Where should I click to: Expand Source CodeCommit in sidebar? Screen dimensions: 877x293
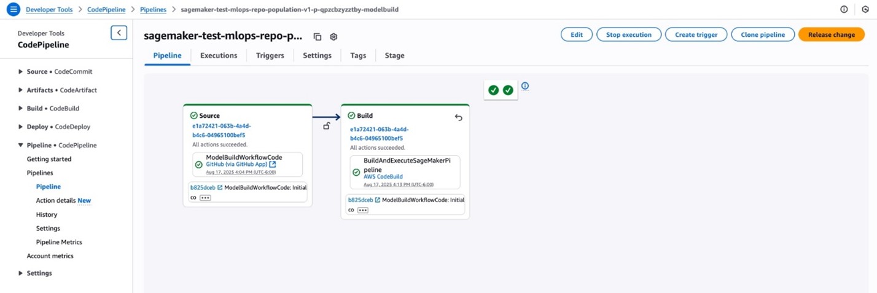pos(21,72)
